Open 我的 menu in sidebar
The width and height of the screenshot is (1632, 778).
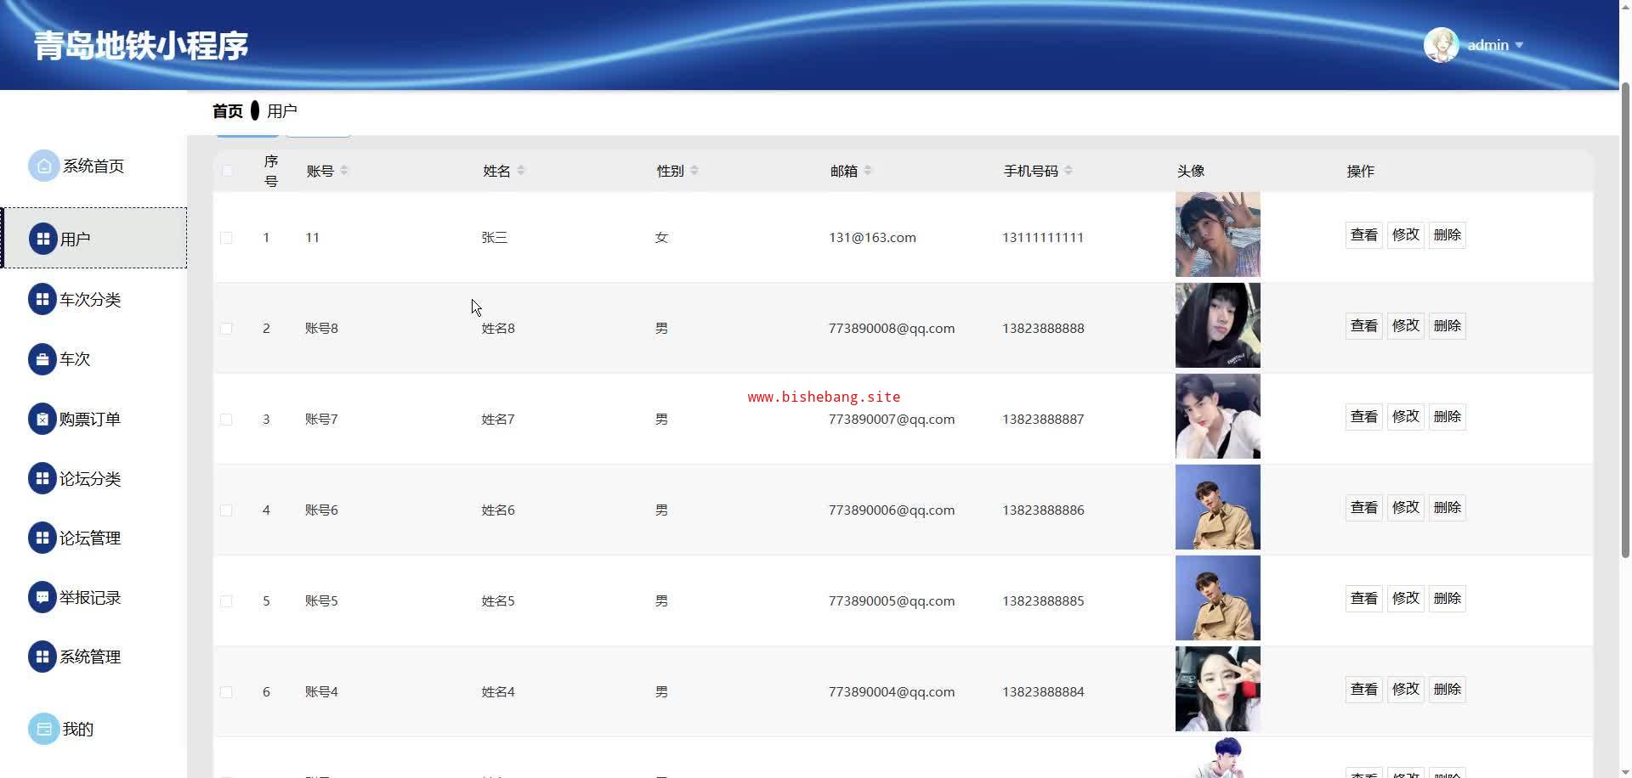click(78, 729)
